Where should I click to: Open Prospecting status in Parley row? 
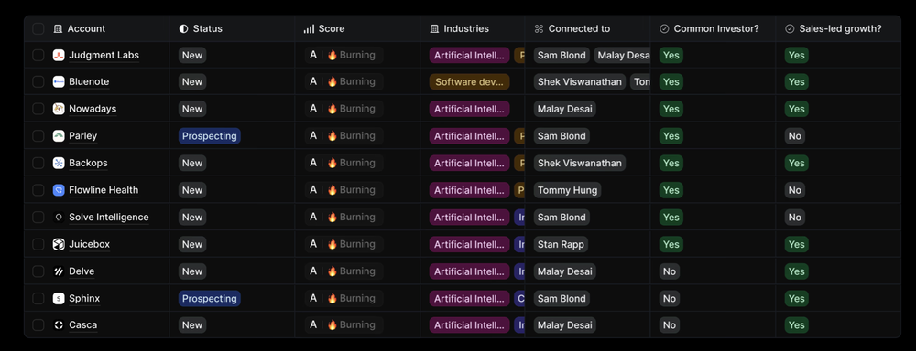point(210,136)
